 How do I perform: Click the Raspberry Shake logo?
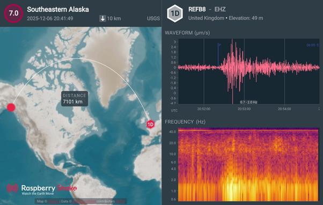[x=42, y=188]
